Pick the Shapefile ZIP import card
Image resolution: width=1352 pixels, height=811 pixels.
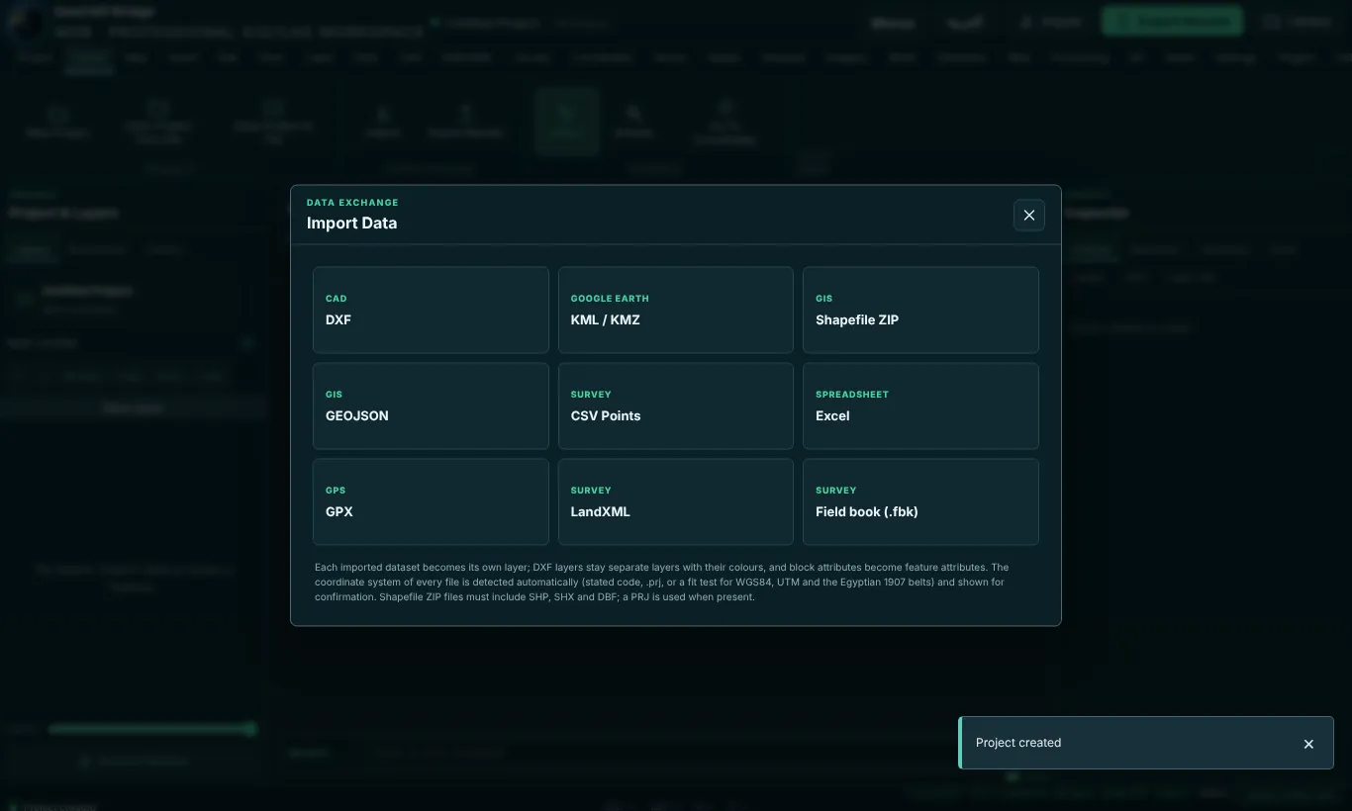(x=920, y=310)
